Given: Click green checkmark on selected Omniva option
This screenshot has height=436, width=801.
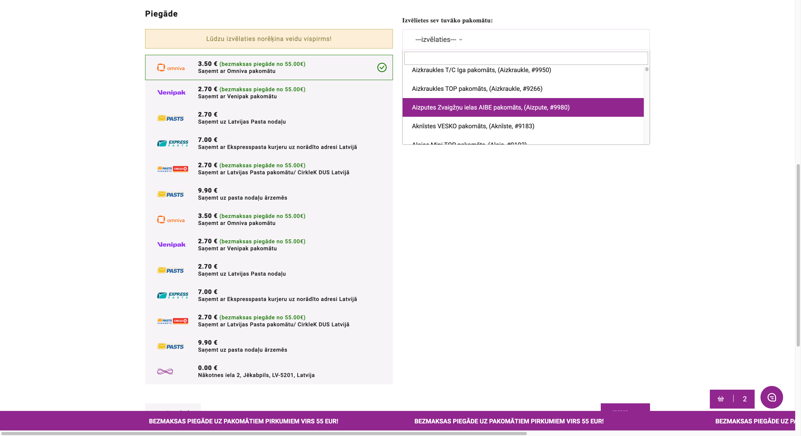Looking at the screenshot, I should 382,68.
